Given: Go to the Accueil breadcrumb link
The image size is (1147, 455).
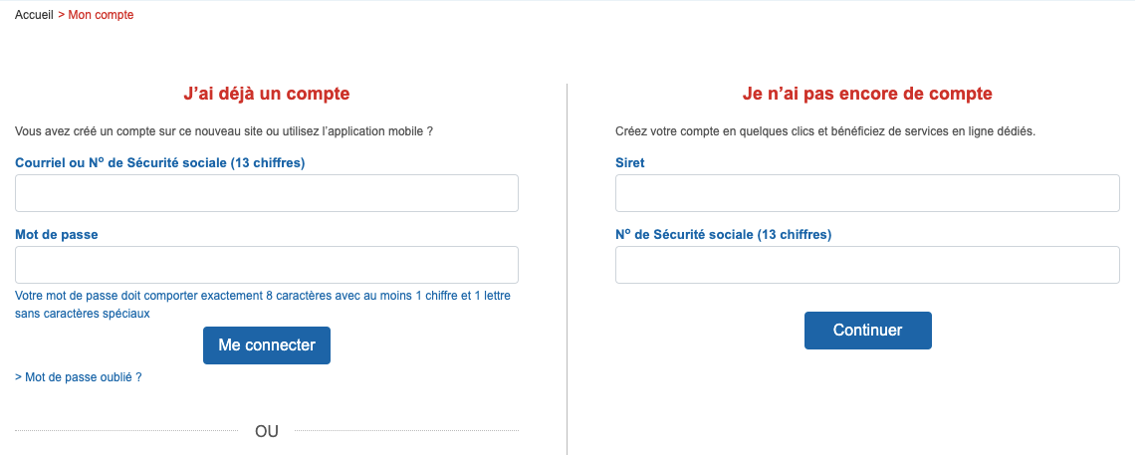Looking at the screenshot, I should tap(34, 15).
